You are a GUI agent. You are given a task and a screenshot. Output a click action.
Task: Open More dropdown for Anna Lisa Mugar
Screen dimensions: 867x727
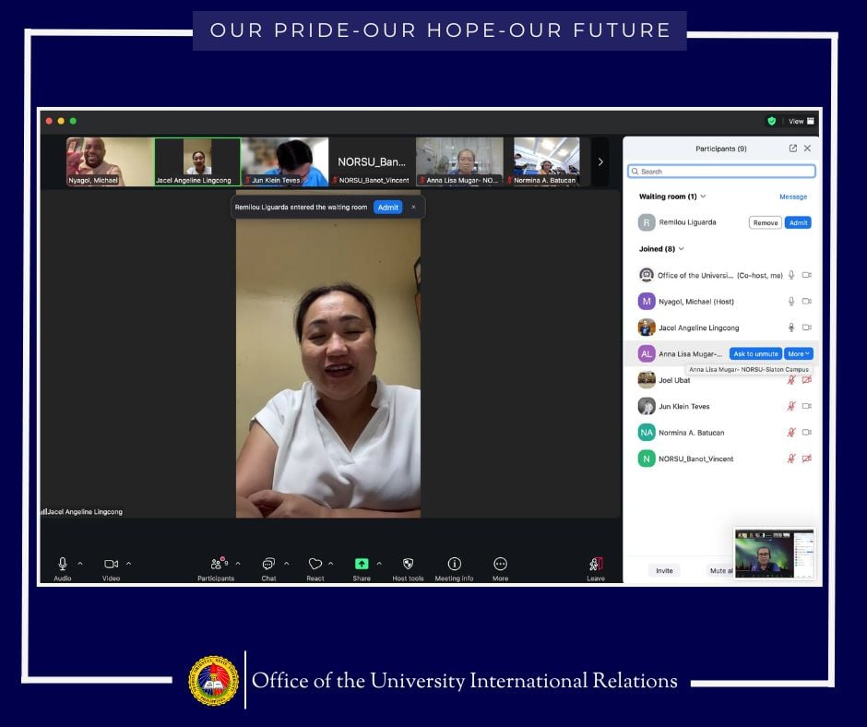point(799,353)
